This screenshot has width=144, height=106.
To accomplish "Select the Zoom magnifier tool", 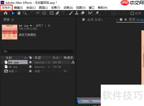I will click(25, 13).
